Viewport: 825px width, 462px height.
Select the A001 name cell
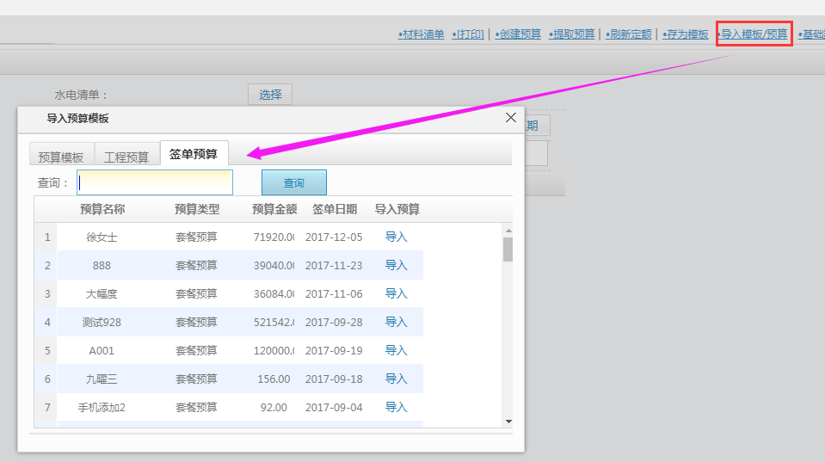(x=102, y=351)
